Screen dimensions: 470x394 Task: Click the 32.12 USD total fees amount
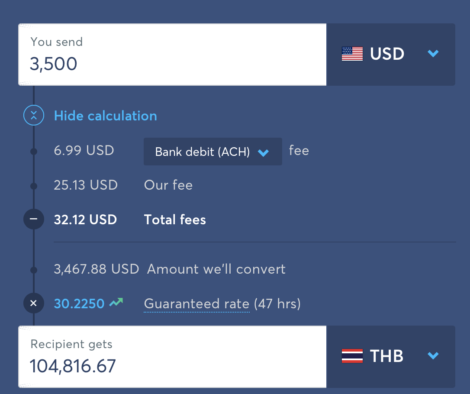pyautogui.click(x=85, y=220)
